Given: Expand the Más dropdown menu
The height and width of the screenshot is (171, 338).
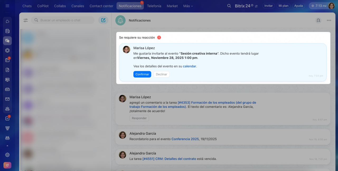Looking at the screenshot, I should (x=188, y=6).
